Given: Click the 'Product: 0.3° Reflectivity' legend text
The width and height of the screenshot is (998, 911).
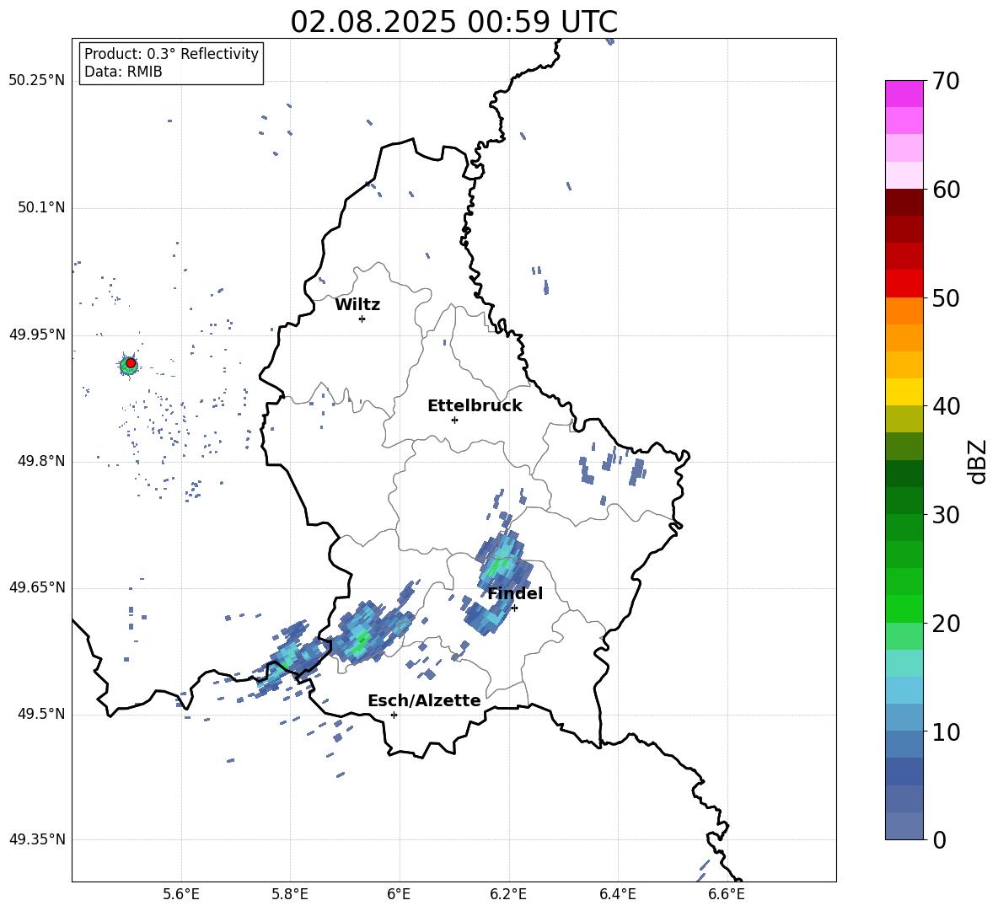Looking at the screenshot, I should [x=171, y=54].
